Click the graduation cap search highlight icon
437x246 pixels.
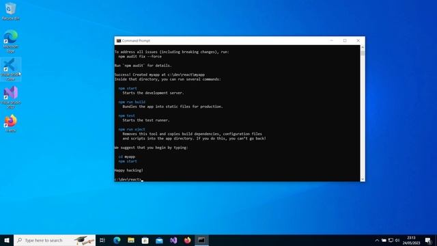pos(84,240)
